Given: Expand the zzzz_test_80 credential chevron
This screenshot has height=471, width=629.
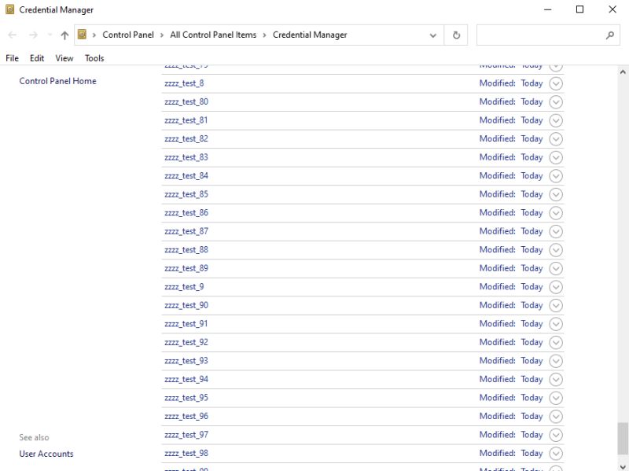Looking at the screenshot, I should click(556, 102).
